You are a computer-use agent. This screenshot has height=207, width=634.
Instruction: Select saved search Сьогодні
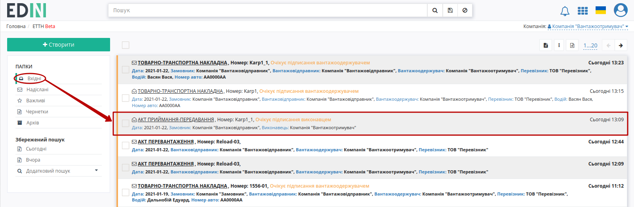pyautogui.click(x=36, y=149)
